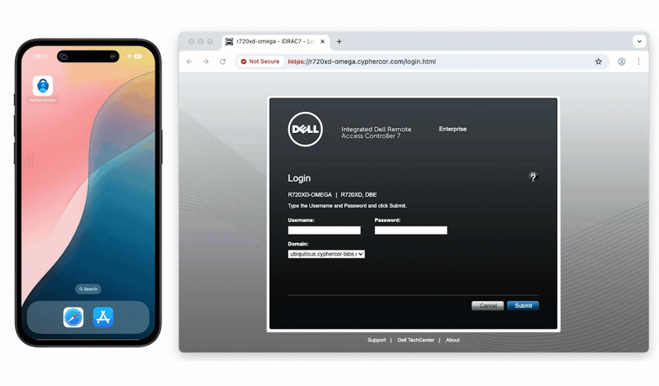Tap the Search pill on the phone home screen

88,289
